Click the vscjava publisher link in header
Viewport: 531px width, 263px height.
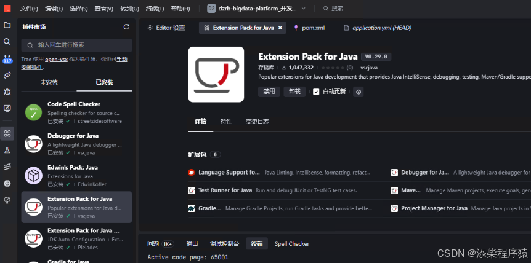369,68
